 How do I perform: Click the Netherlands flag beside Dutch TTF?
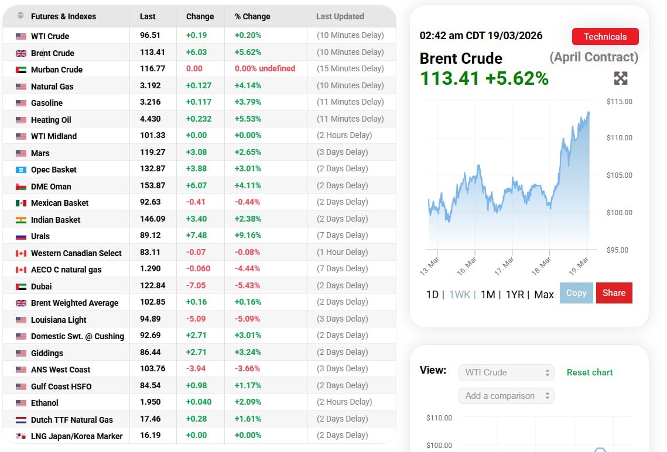click(x=21, y=420)
